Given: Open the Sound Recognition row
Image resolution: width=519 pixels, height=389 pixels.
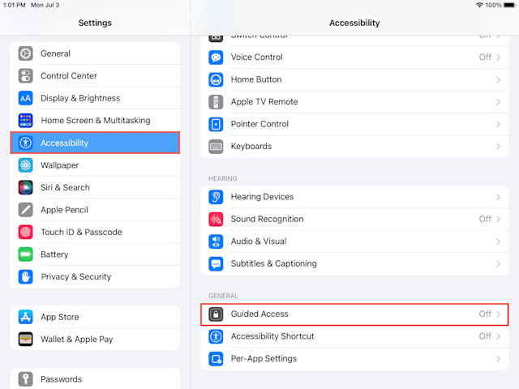Looking at the screenshot, I should (x=354, y=219).
